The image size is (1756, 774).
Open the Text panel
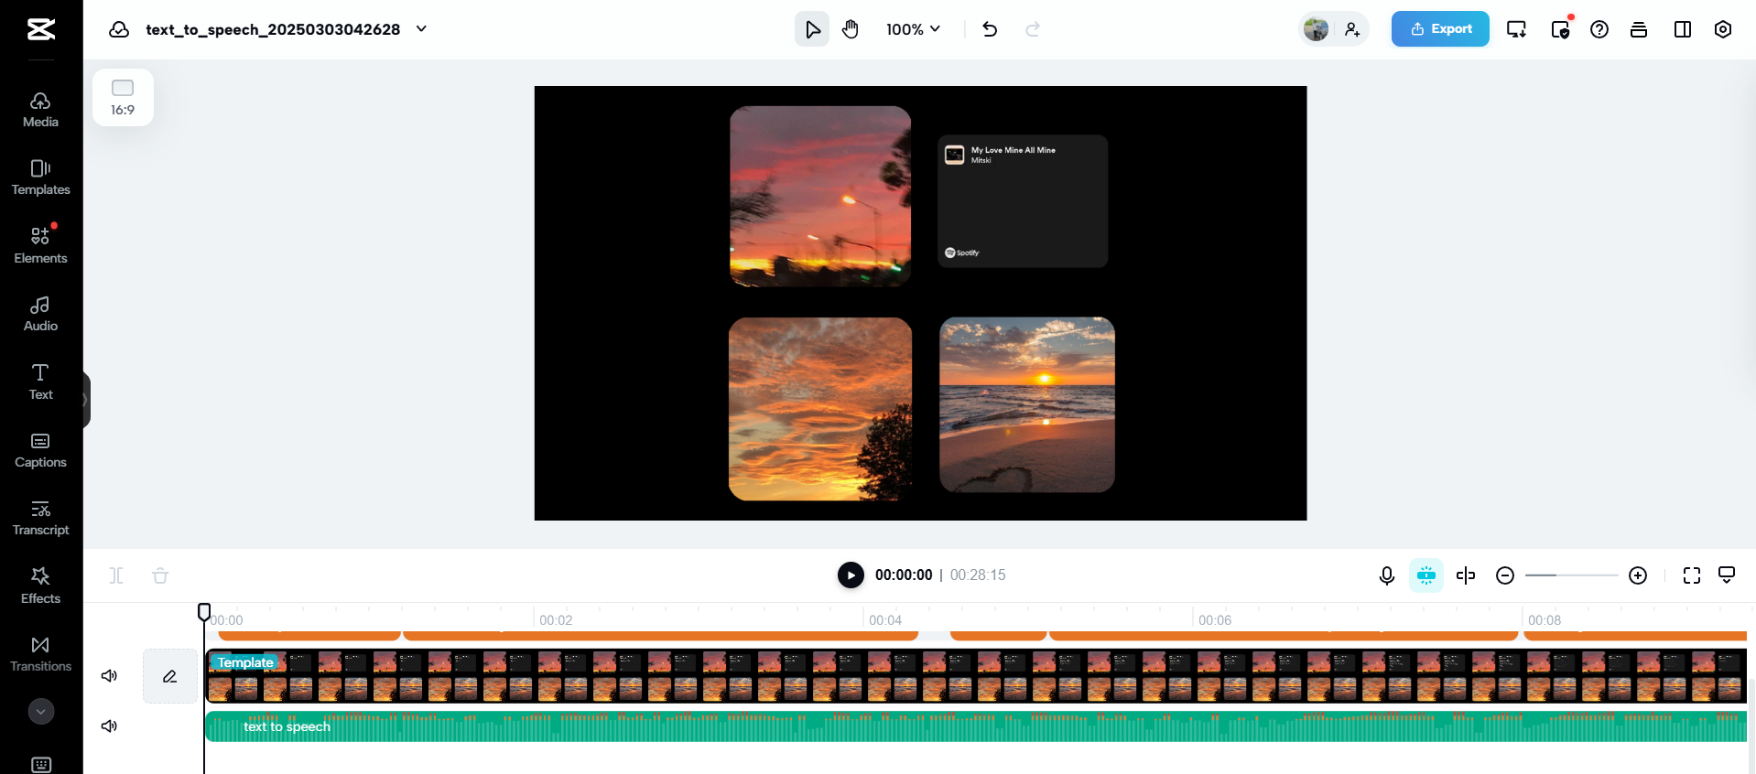tap(40, 382)
